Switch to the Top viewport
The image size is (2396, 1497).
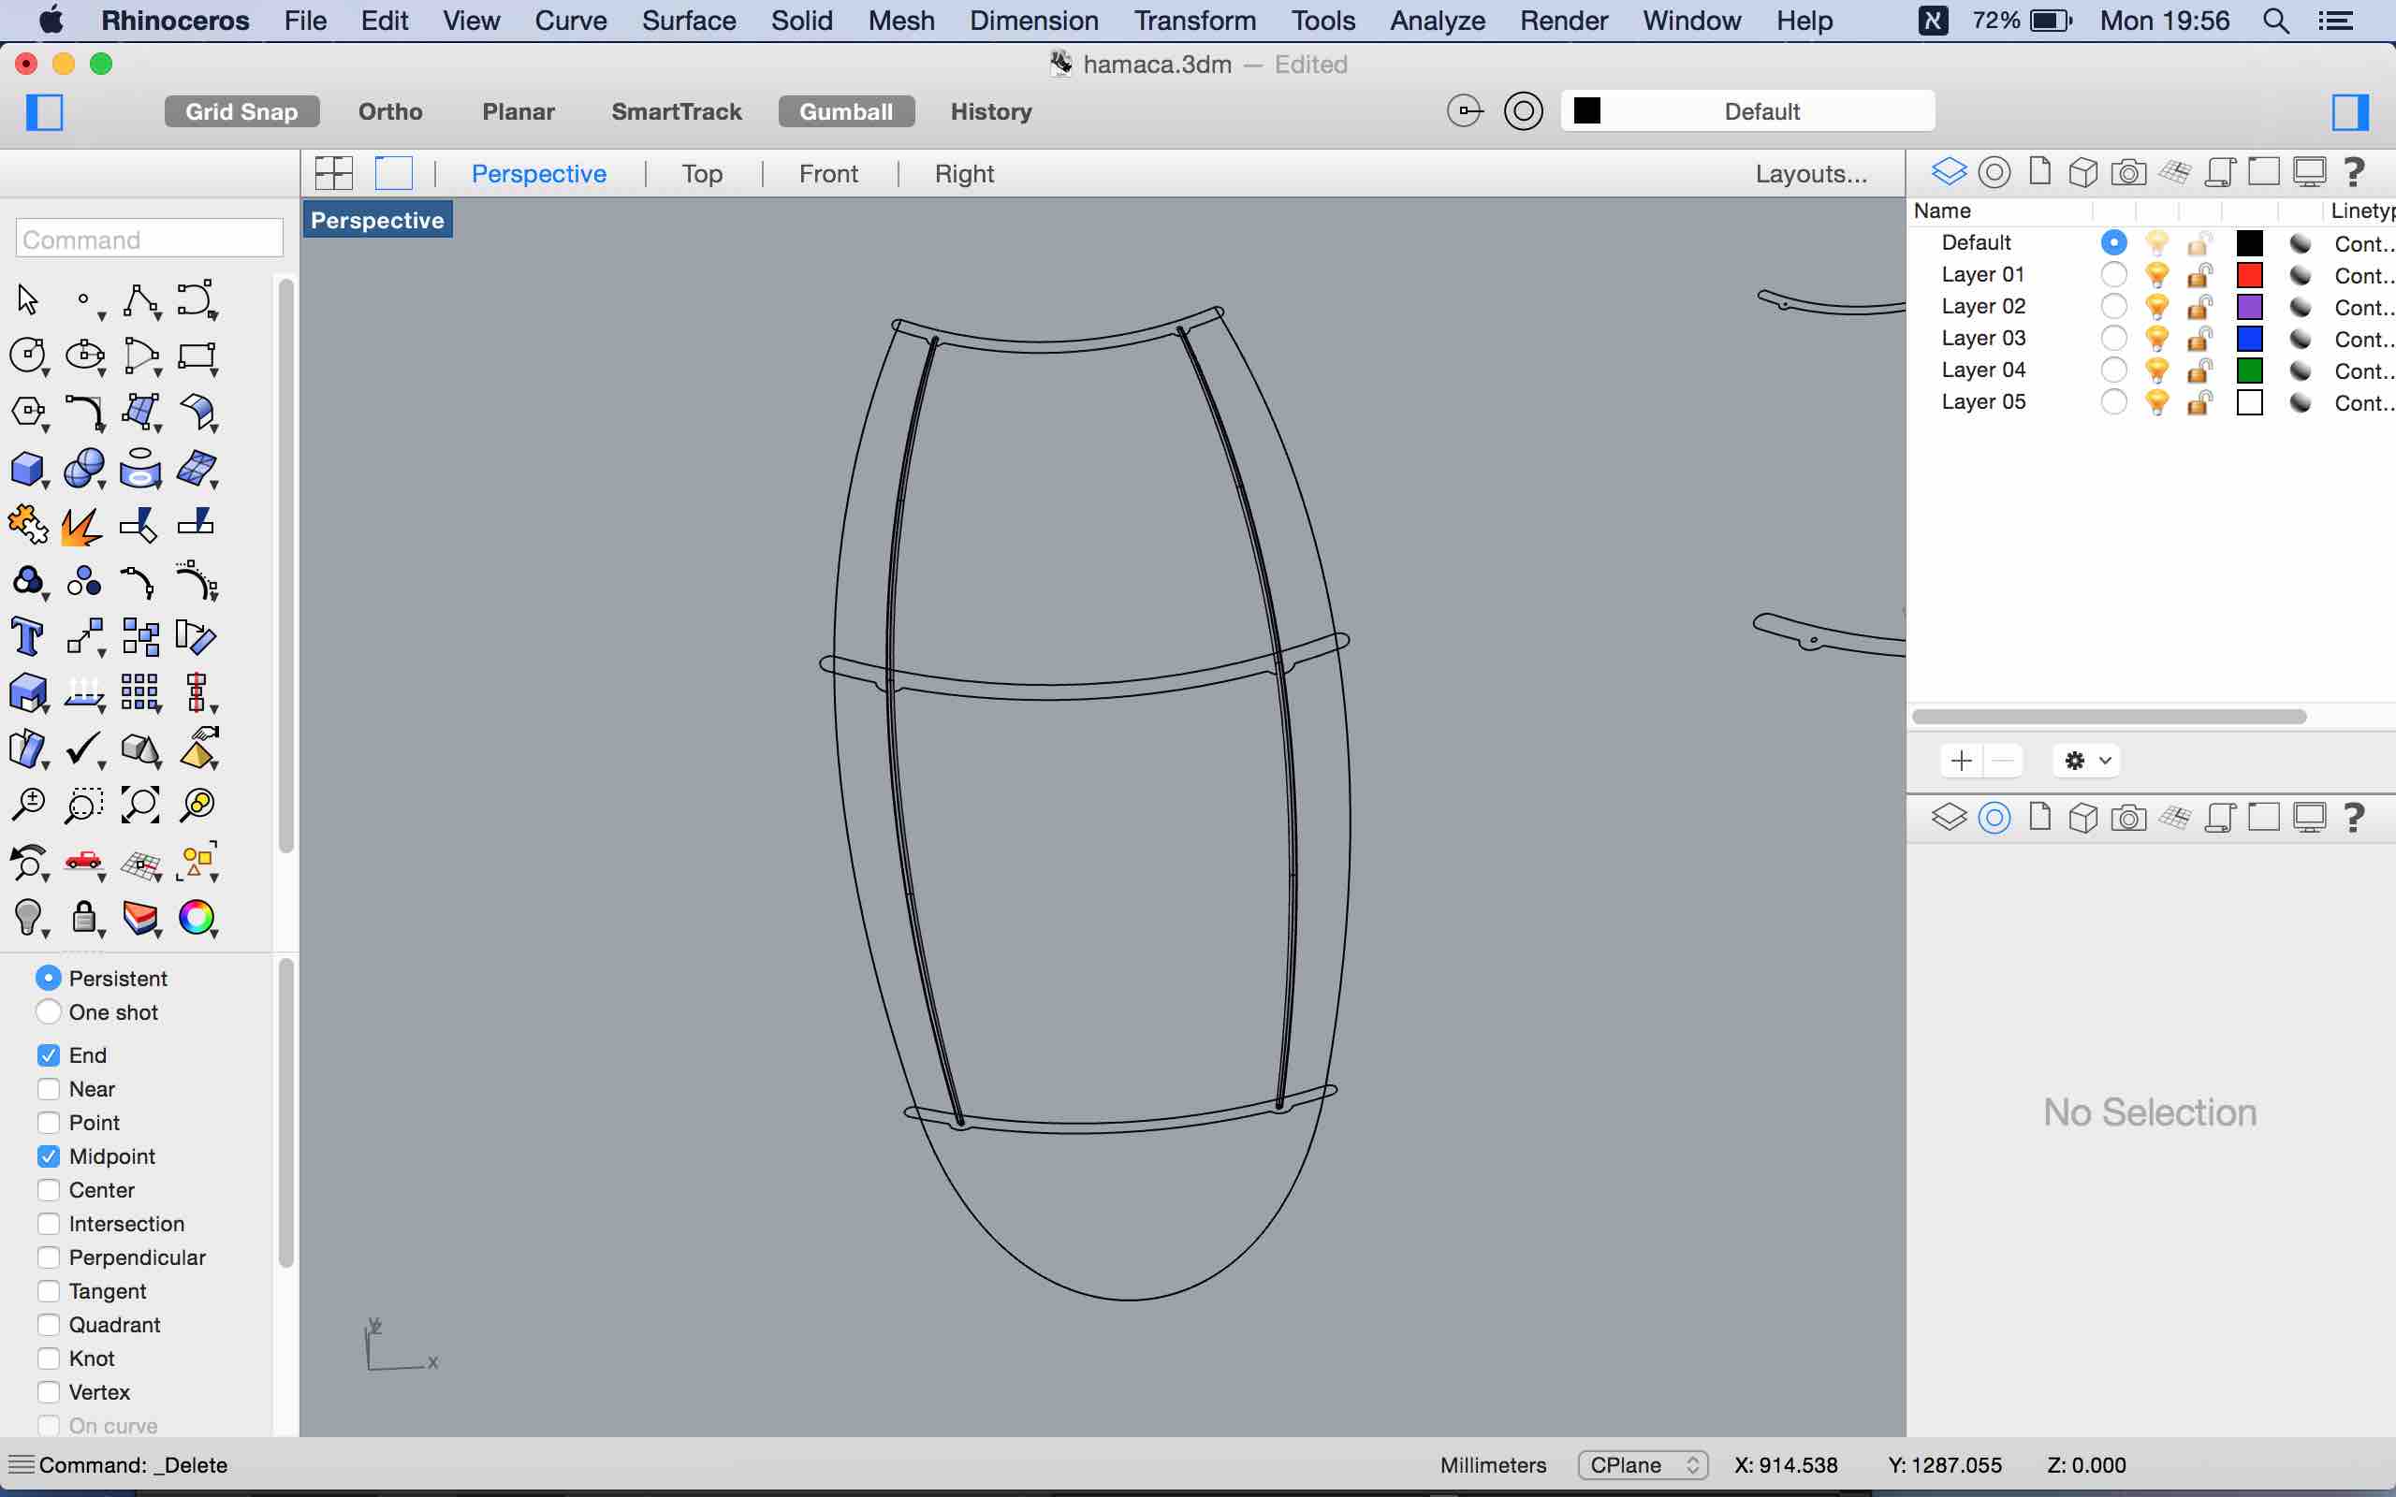(702, 172)
